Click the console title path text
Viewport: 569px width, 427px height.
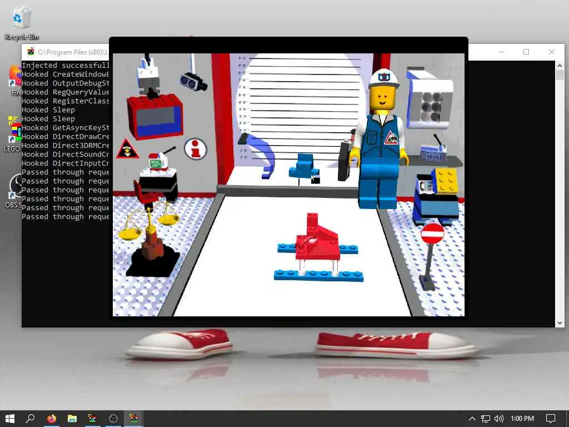pyautogui.click(x=73, y=52)
